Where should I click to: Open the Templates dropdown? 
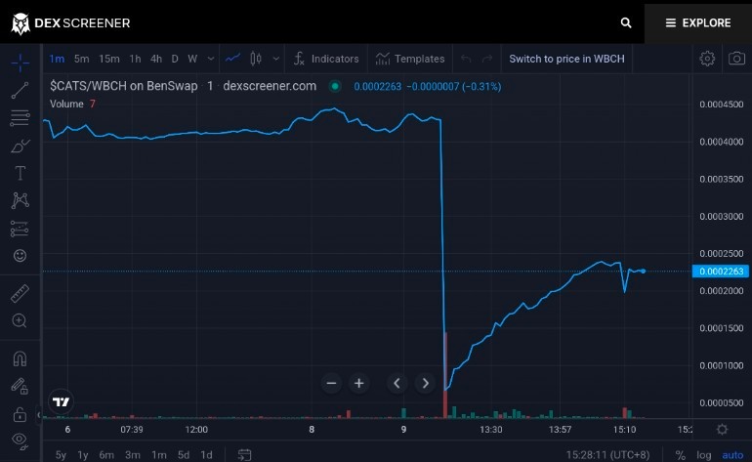(410, 59)
